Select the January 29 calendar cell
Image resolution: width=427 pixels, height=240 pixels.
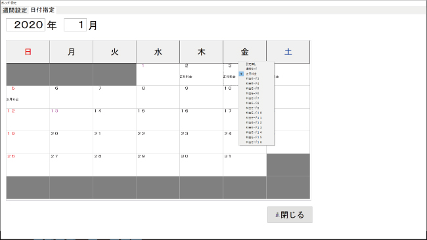pos(158,165)
